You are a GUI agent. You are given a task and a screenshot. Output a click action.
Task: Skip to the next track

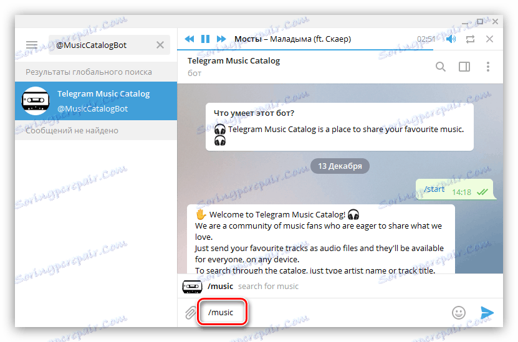point(221,39)
